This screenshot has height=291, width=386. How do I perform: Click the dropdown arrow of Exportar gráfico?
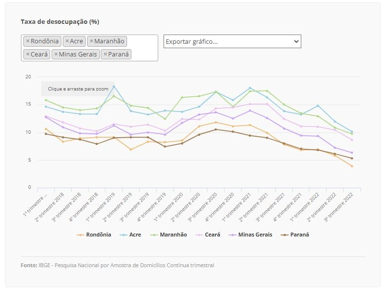(296, 41)
